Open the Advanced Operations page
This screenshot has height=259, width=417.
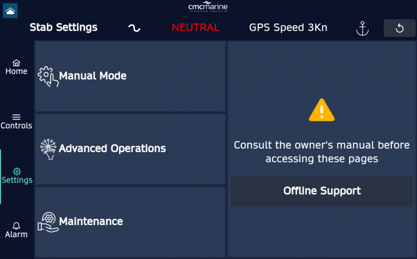(x=130, y=149)
